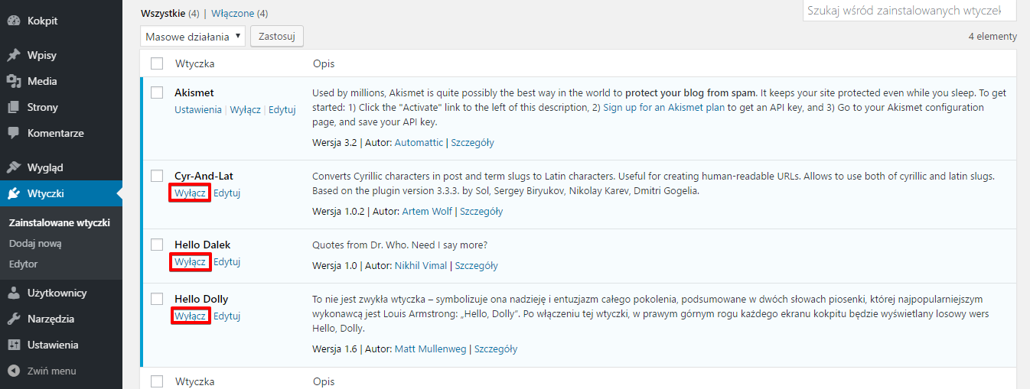Viewport: 1030px width, 389px height.
Task: Click Wyłącz under Cyr-And-Lat
Action: click(x=190, y=193)
